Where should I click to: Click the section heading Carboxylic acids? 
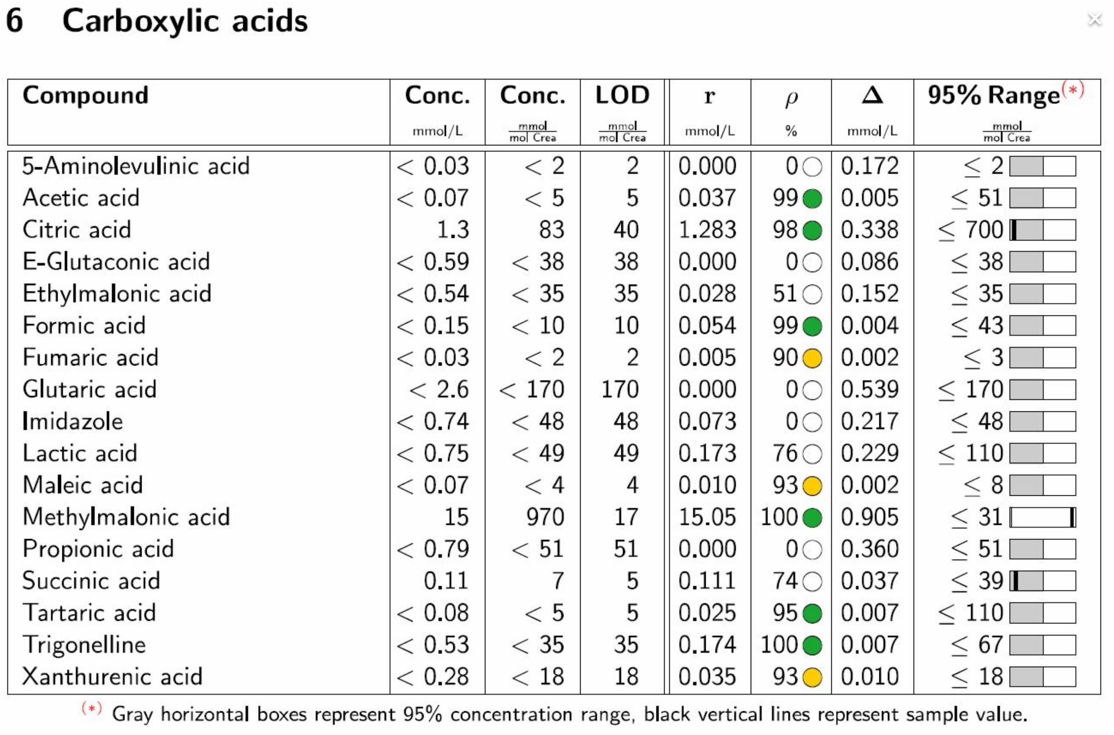click(x=185, y=21)
